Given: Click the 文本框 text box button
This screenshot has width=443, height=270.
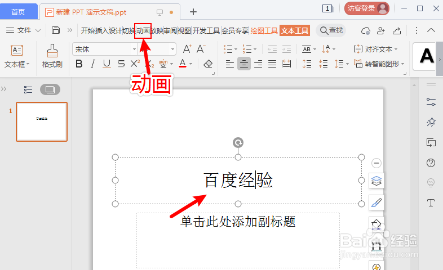Looking at the screenshot, I should [17, 56].
